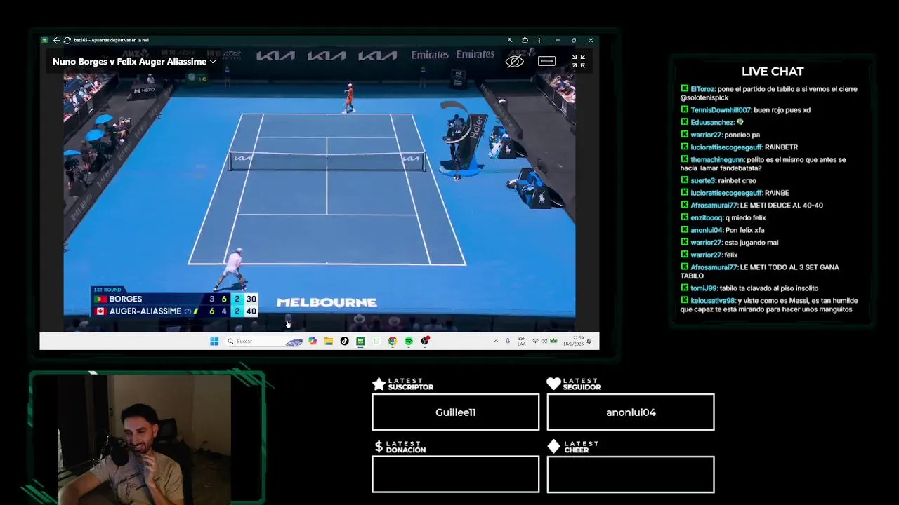Click chat username ElToroz

[x=702, y=89]
